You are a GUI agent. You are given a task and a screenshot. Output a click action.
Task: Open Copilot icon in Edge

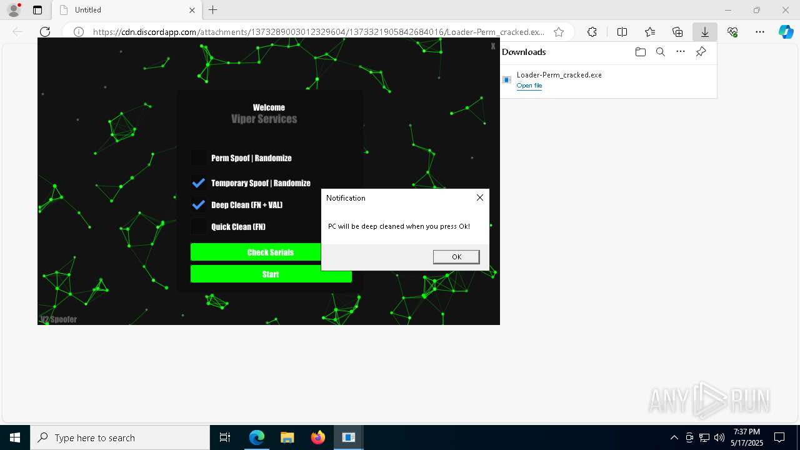pyautogui.click(x=786, y=32)
